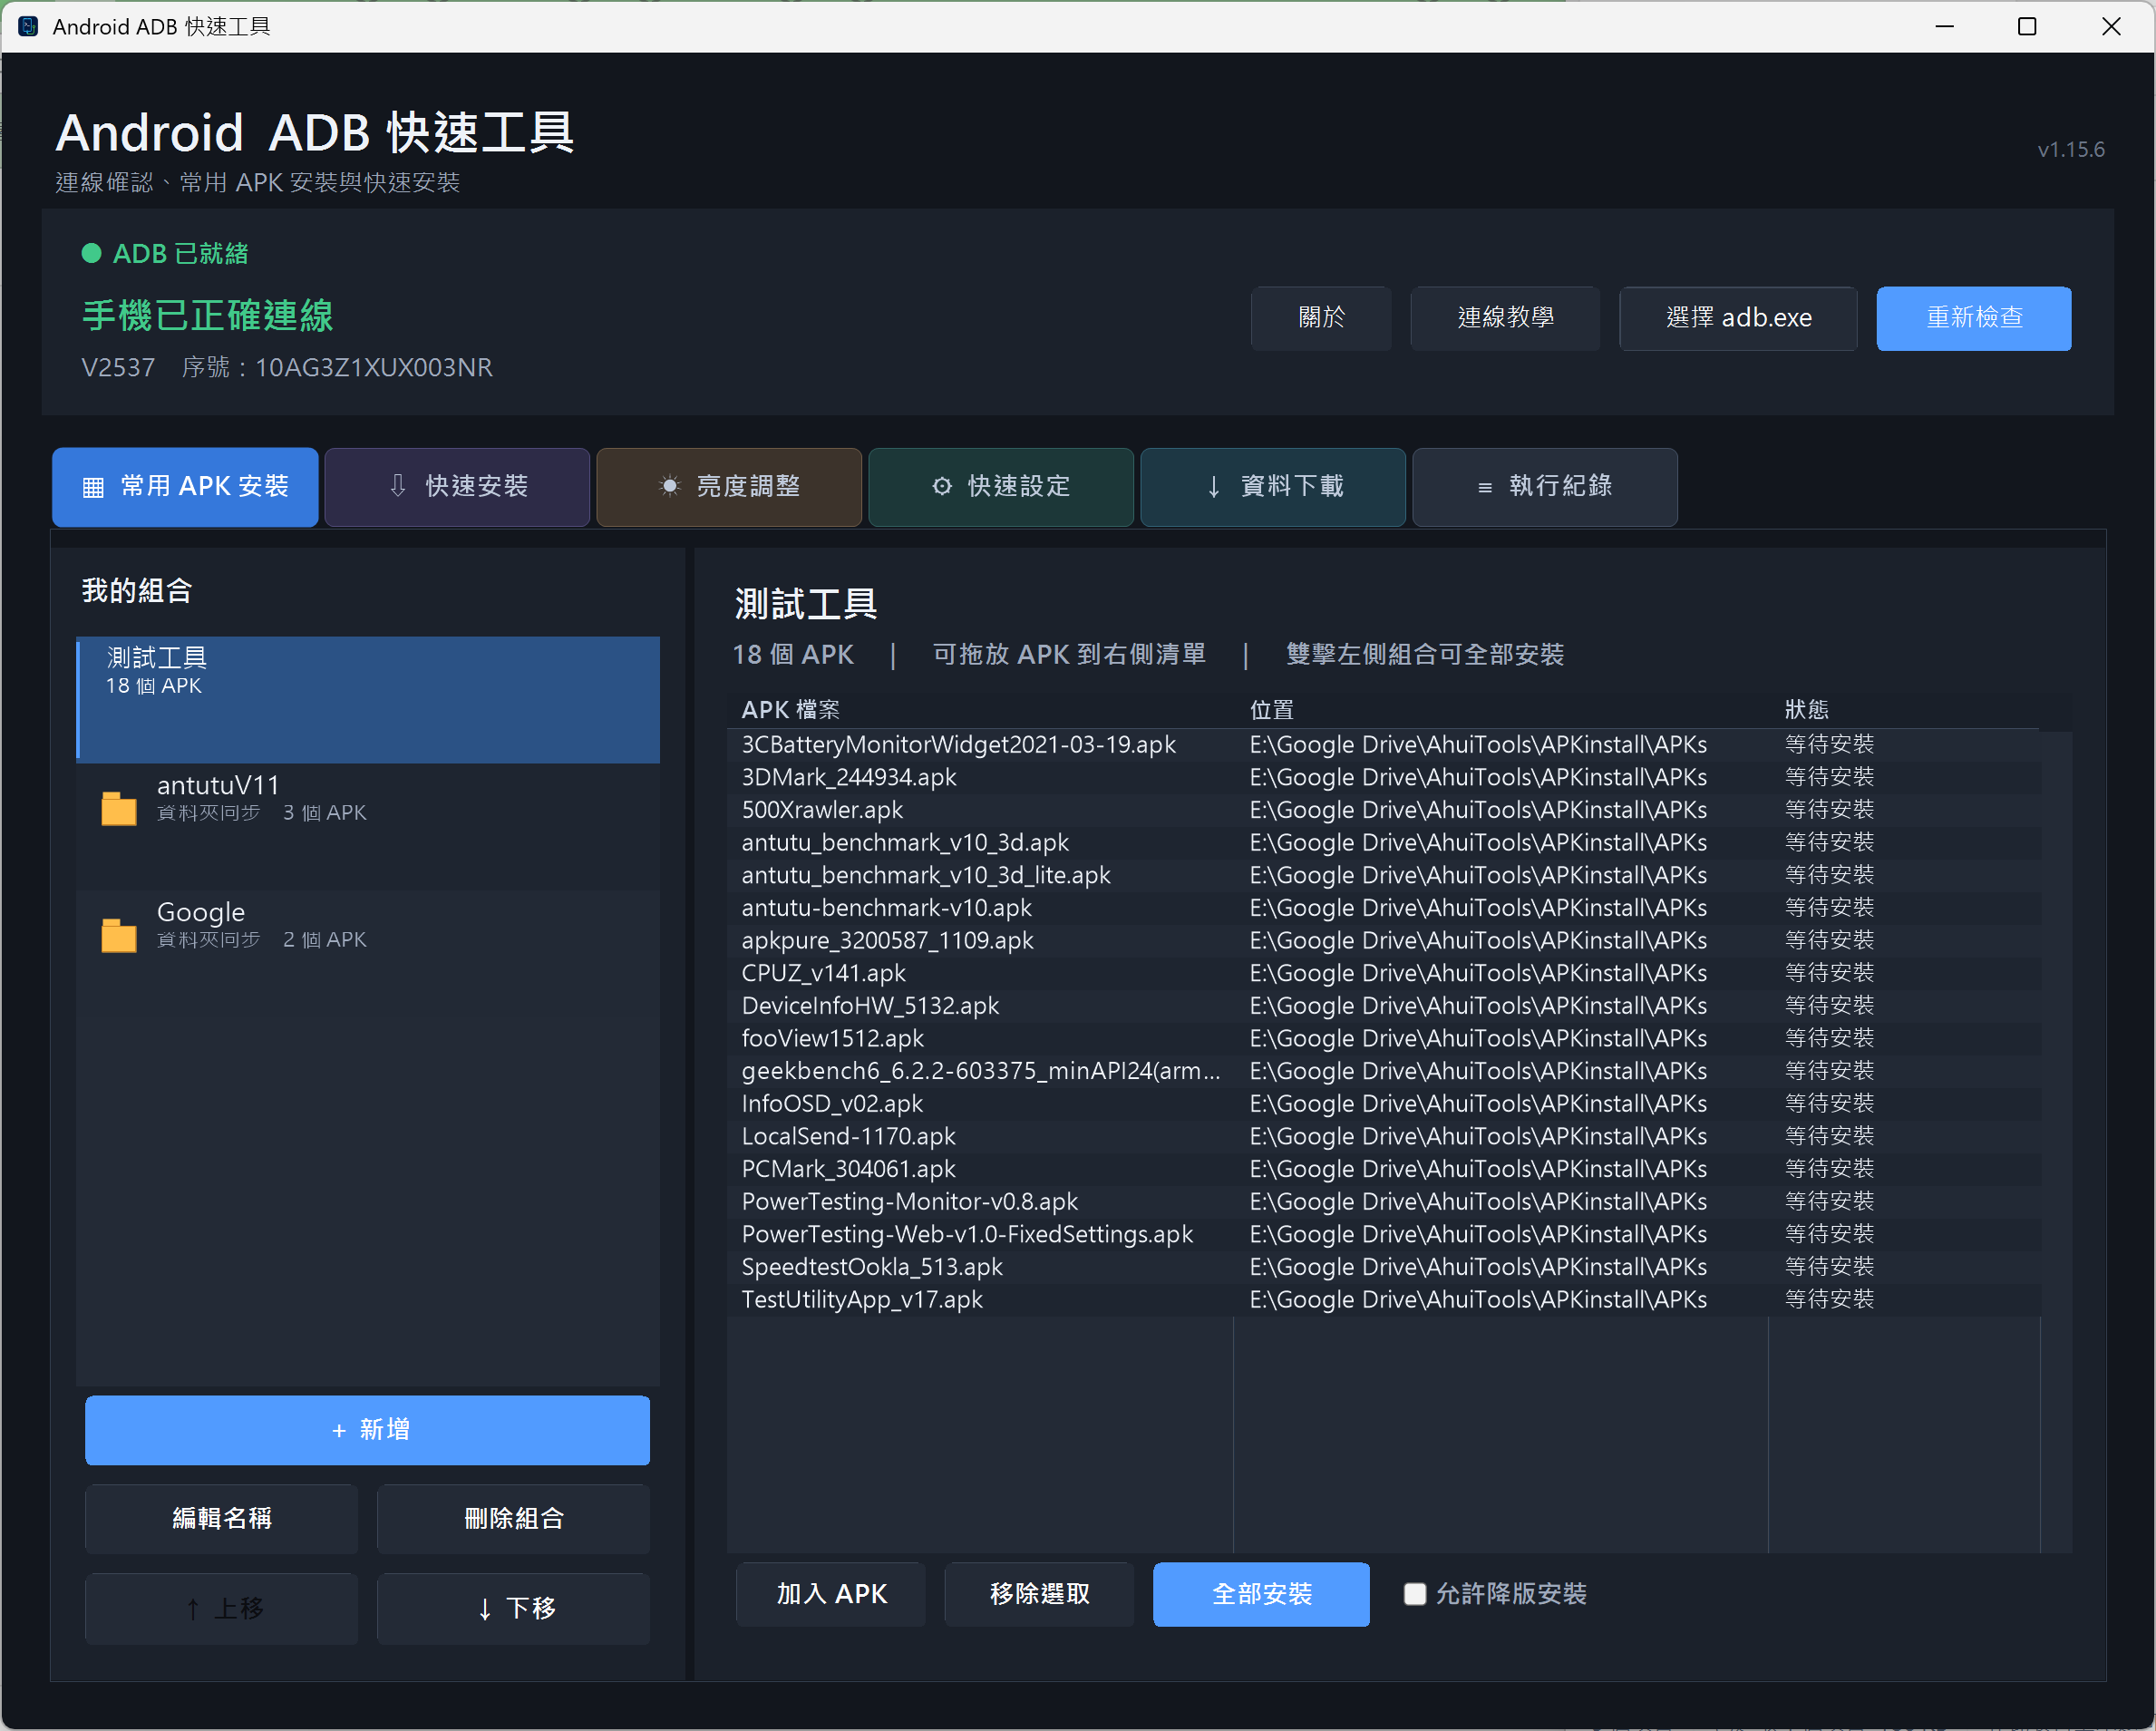The height and width of the screenshot is (1731, 2156).
Task: Select 3CBatteryMonitorWidget2021-03-19.apk row
Action: coord(1384,745)
